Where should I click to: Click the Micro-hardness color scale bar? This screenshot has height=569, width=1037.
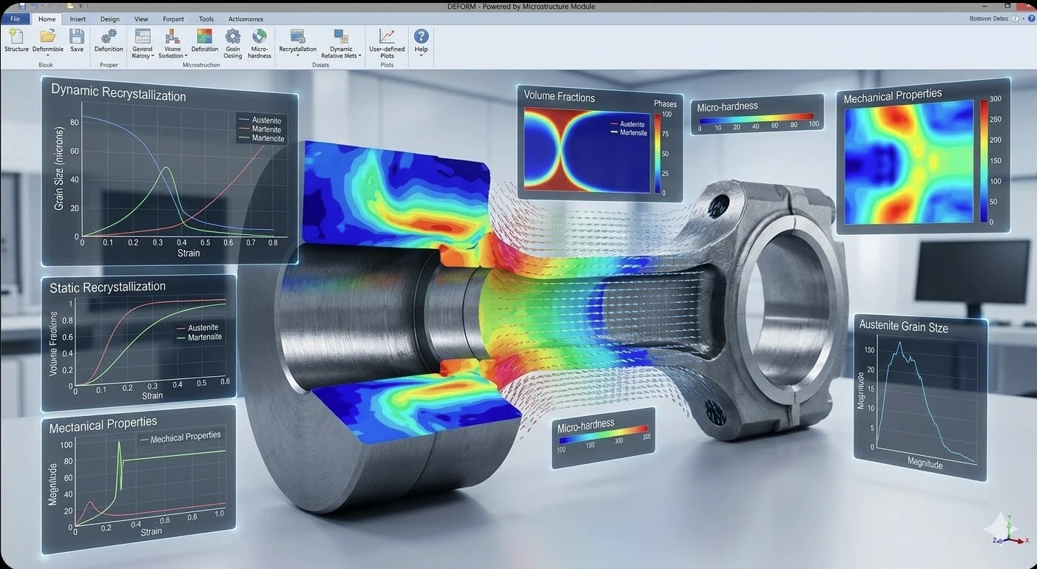click(x=756, y=117)
